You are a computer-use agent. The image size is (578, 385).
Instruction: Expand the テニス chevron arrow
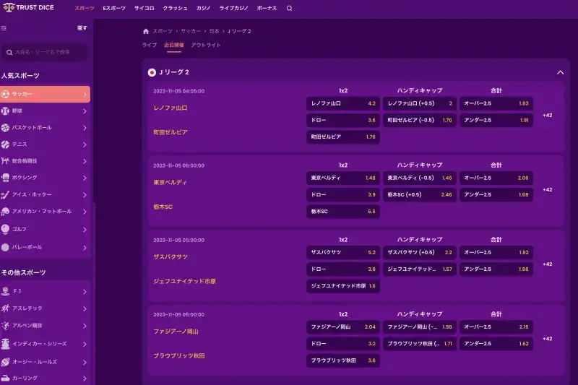click(85, 144)
